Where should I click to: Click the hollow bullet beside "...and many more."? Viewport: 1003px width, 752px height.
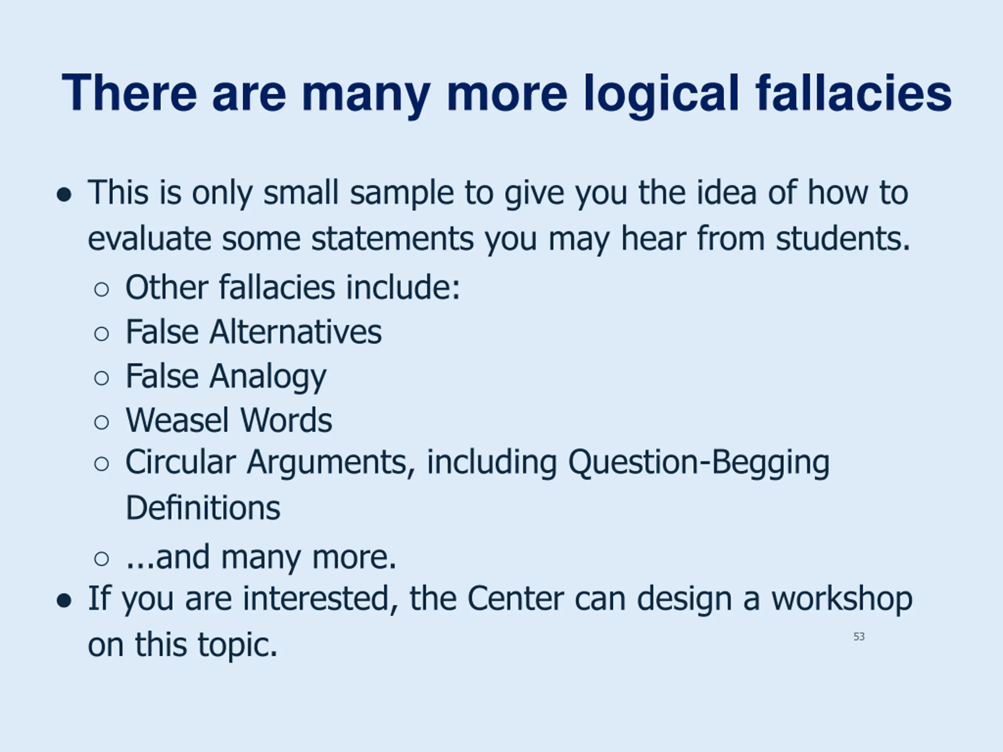101,559
